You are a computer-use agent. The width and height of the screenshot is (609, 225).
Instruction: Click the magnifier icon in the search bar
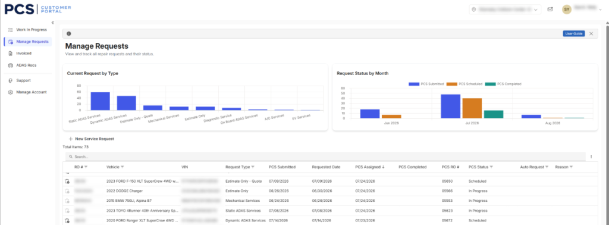point(71,157)
